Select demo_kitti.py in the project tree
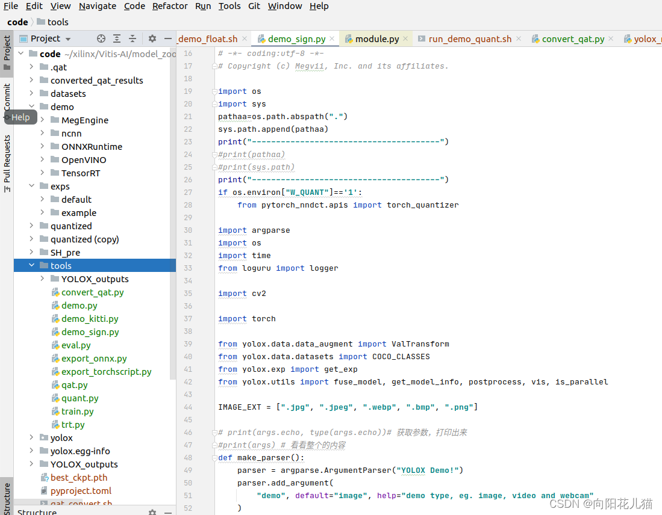 click(x=89, y=318)
